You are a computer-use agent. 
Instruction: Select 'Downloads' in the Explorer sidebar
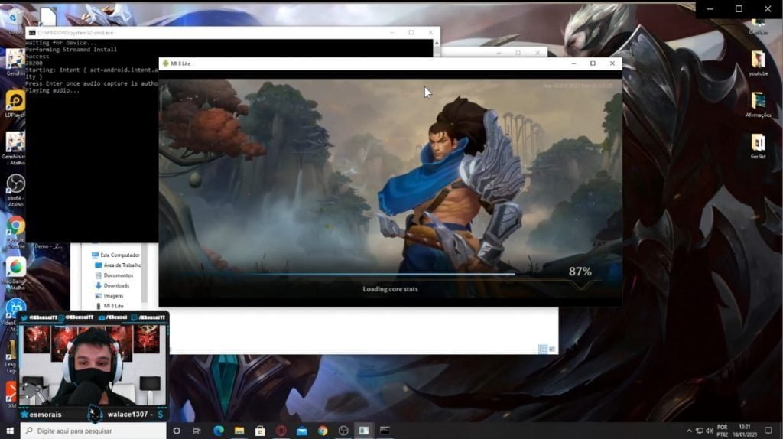116,285
